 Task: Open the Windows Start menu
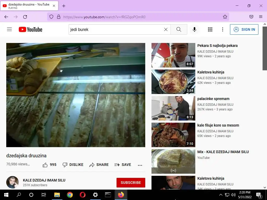6,195
